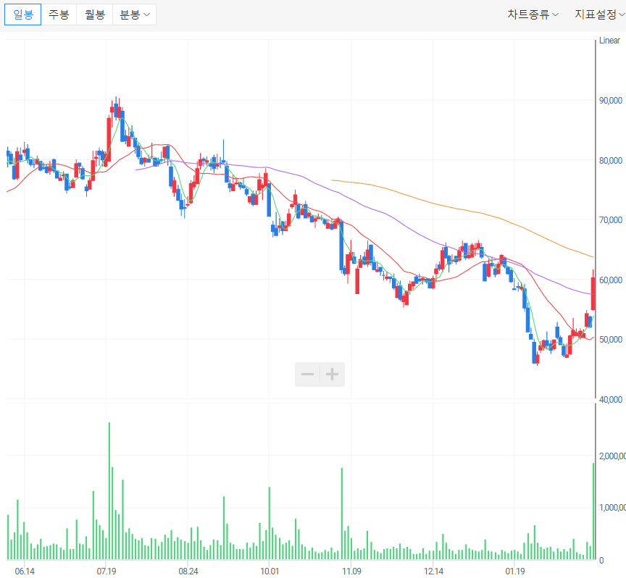Click the 01.19 date axis label
Image resolution: width=626 pixels, height=578 pixels.
pos(515,571)
